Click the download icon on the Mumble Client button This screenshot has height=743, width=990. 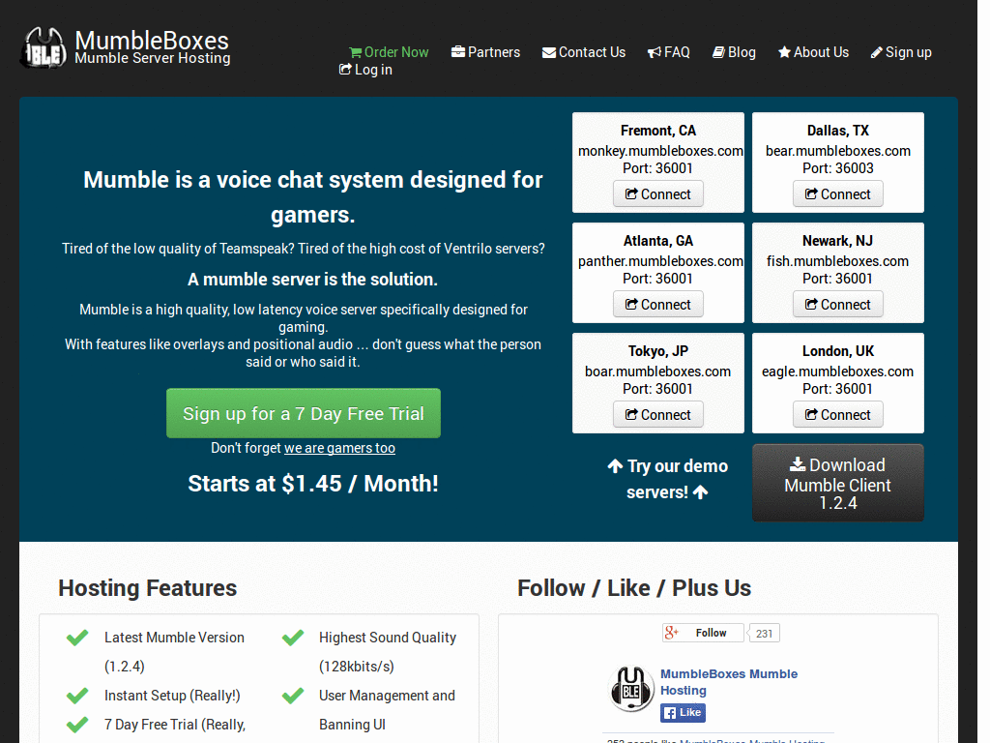pyautogui.click(x=798, y=464)
